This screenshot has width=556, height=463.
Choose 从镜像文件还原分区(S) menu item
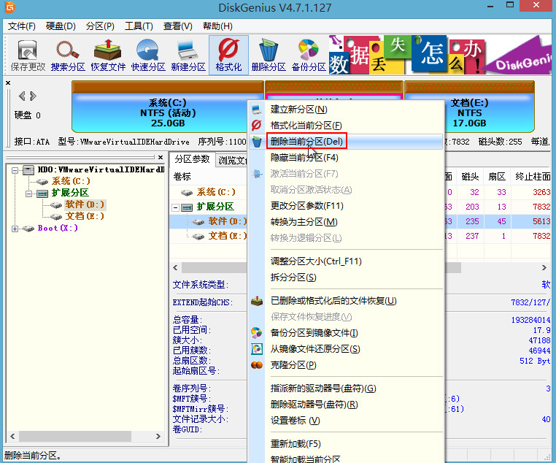(x=346, y=349)
